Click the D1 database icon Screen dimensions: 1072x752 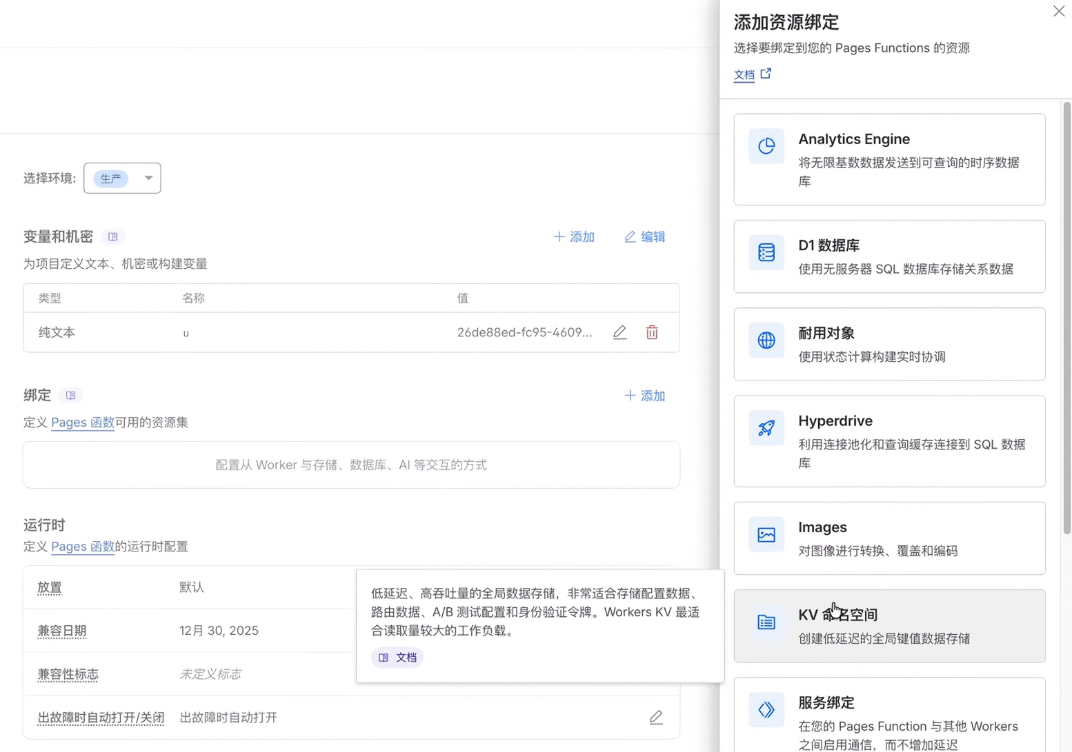[x=766, y=252]
